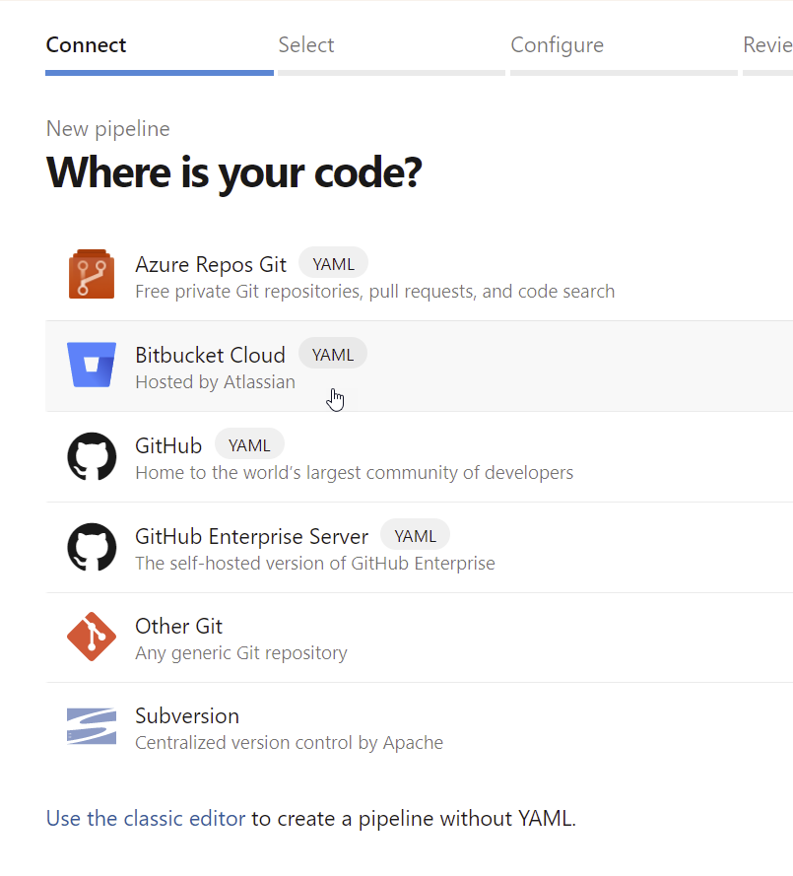Click the Subversion logo icon
This screenshot has height=876, width=793.
(92, 726)
